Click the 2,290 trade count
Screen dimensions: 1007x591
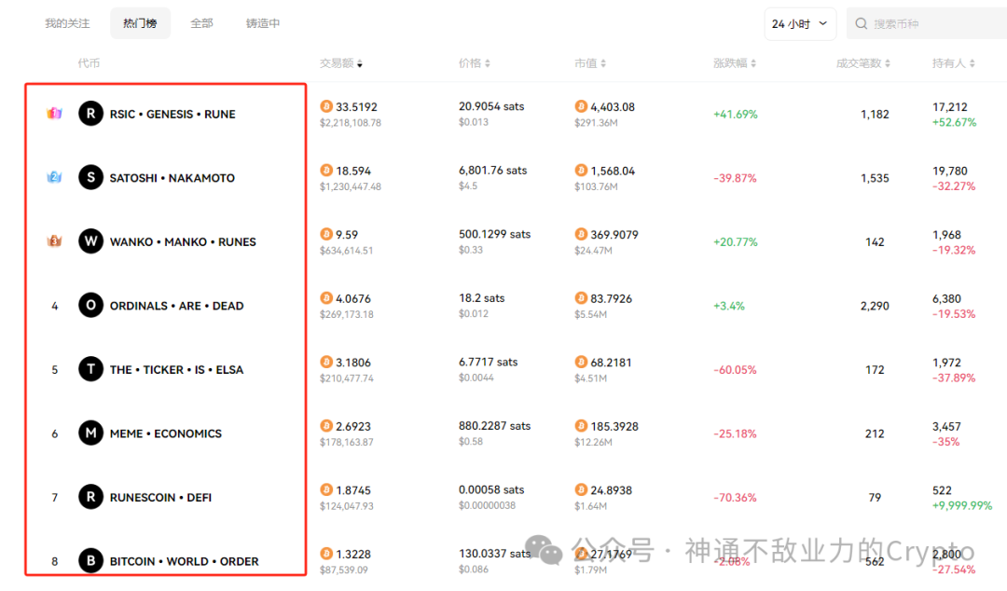pyautogui.click(x=875, y=306)
